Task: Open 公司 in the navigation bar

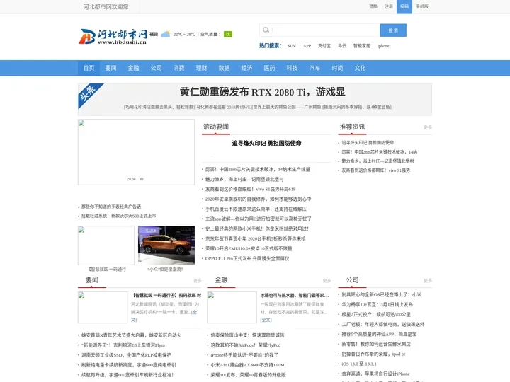Action: [156, 68]
